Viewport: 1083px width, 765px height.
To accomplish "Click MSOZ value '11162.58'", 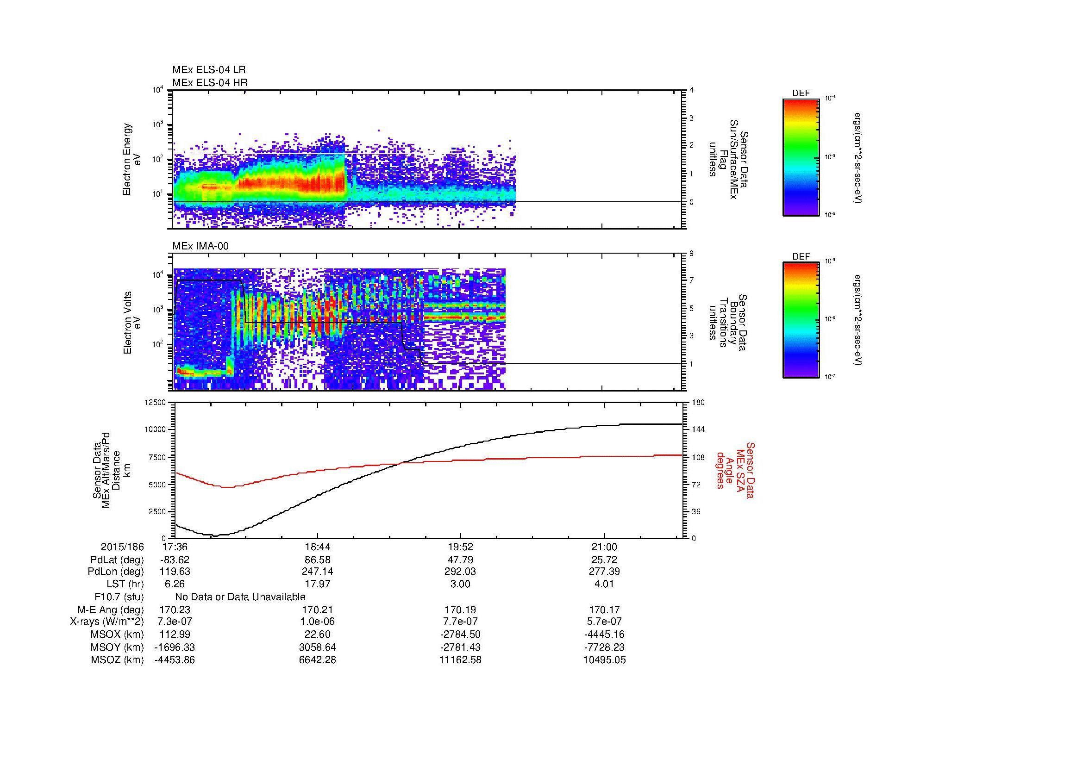I will point(460,660).
